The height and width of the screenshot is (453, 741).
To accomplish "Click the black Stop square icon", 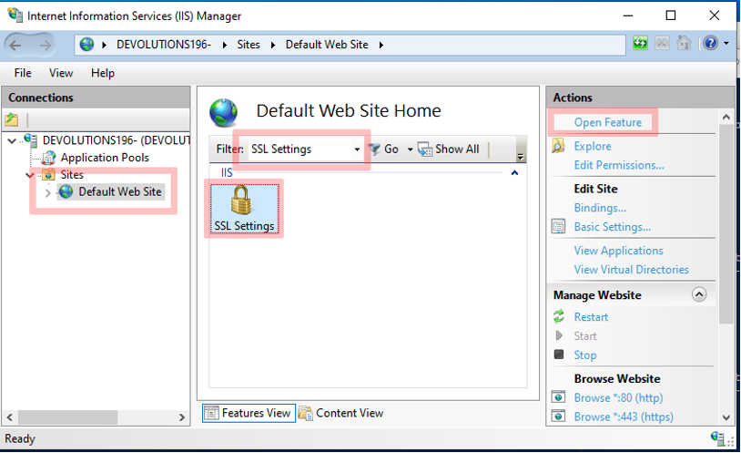I will 559,354.
